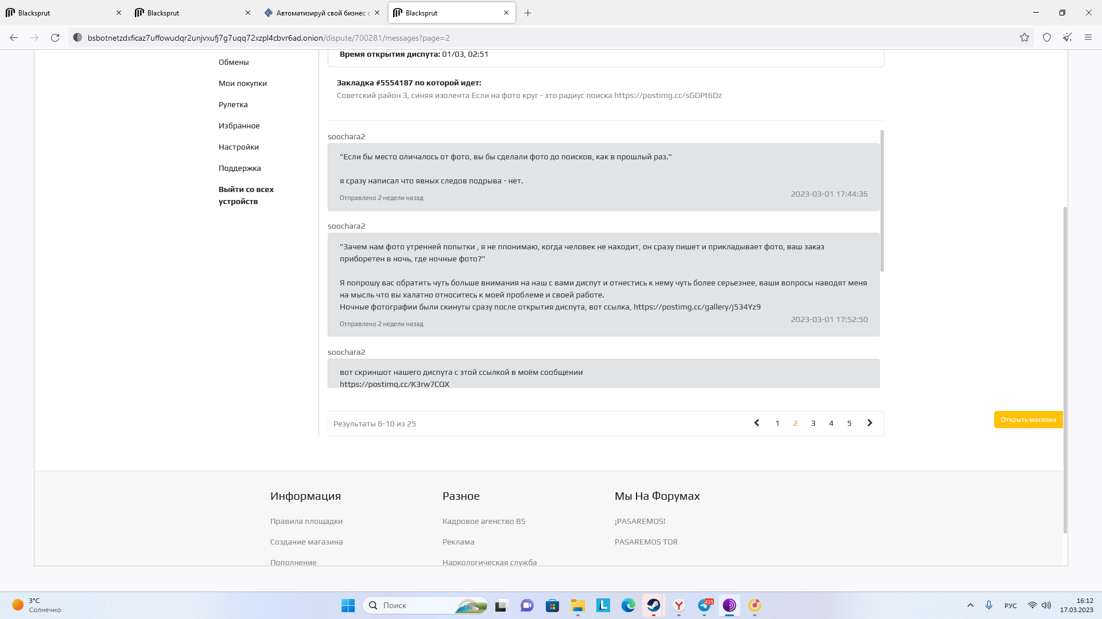Open Telegram from the taskbar
This screenshot has width=1102, height=619.
704,605
